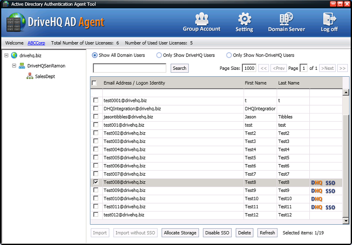Select Only Show Non-DriveHQ Users option
352x245 pixels.
click(229, 55)
